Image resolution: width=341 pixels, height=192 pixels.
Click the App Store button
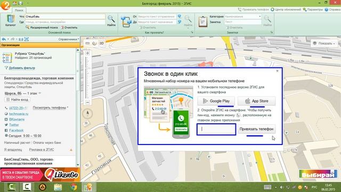point(257,101)
